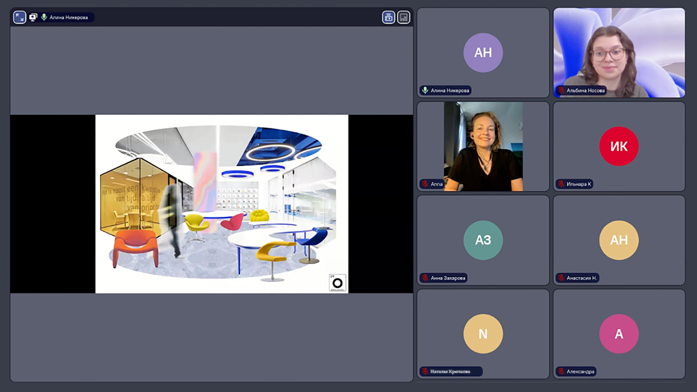Click muted mic icon on Альбина Носова tile
Image resolution: width=697 pixels, height=392 pixels.
point(561,91)
